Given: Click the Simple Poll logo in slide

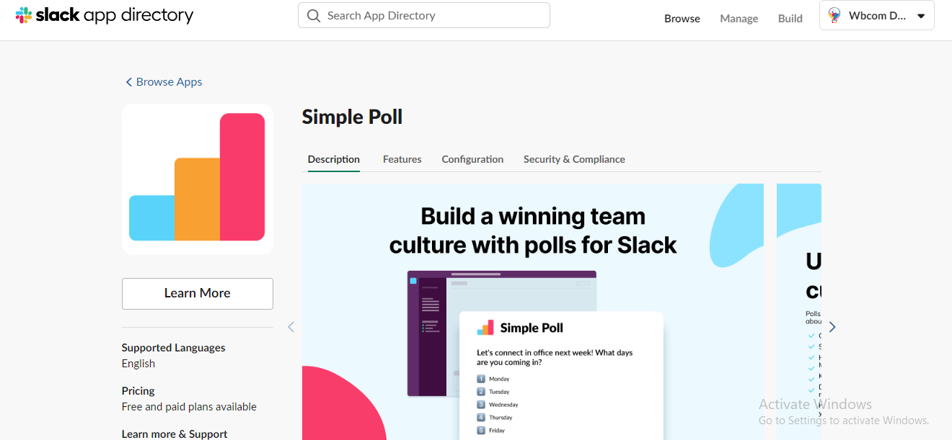Looking at the screenshot, I should [485, 328].
